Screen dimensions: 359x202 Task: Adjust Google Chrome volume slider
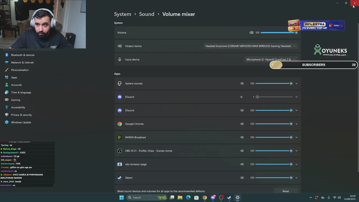pos(274,124)
